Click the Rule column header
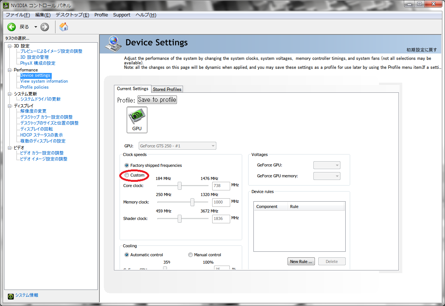This screenshot has width=445, height=306. pyautogui.click(x=316, y=206)
